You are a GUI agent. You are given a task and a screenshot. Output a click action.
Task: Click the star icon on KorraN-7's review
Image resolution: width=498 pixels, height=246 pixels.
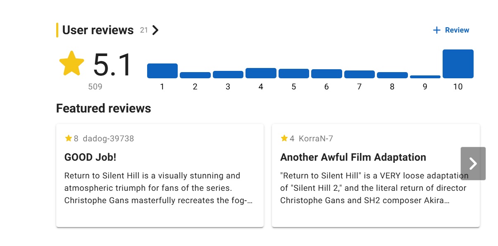pyautogui.click(x=284, y=138)
